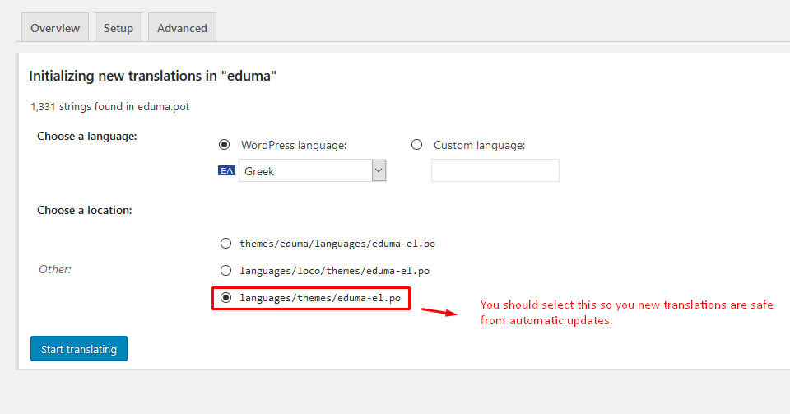Focus the Custom language input field
Image resolution: width=790 pixels, height=414 pixels.
pyautogui.click(x=495, y=170)
